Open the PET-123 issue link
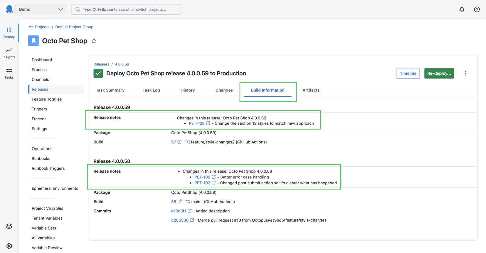The image size is (486, 253). pos(197,123)
